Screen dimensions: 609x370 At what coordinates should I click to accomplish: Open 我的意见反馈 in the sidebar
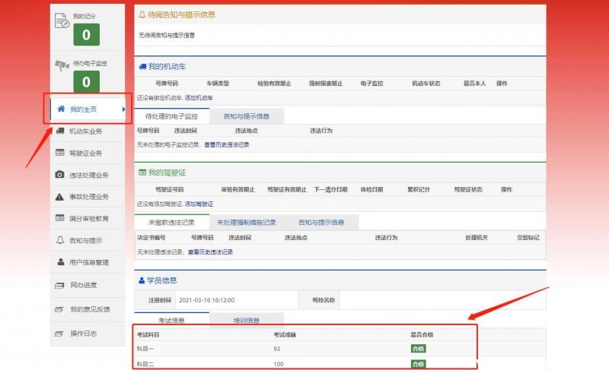coord(90,309)
